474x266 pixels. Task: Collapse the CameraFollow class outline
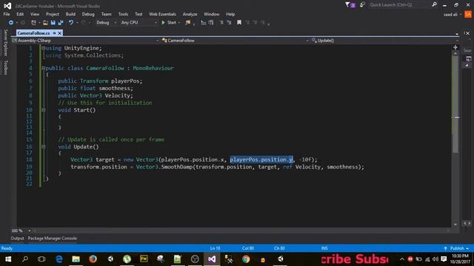click(44, 68)
